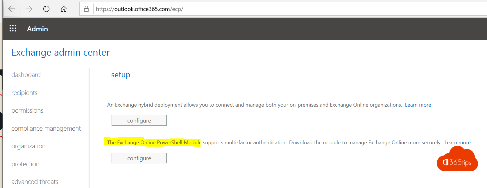This screenshot has width=487, height=188.
Task: Open dashboard in the left navigation
Action: coord(26,75)
